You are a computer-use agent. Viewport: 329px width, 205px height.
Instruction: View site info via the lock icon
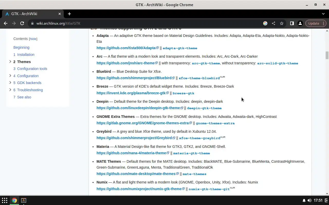[x=32, y=23]
